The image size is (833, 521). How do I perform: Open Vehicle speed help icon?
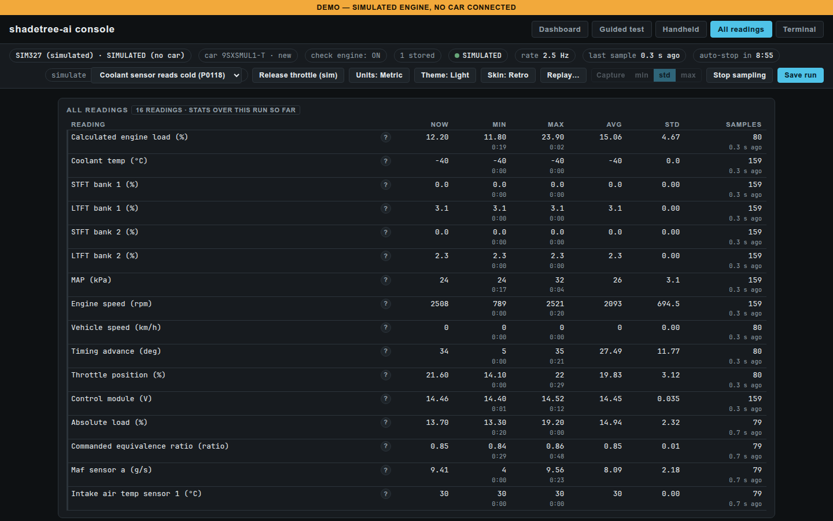[386, 328]
